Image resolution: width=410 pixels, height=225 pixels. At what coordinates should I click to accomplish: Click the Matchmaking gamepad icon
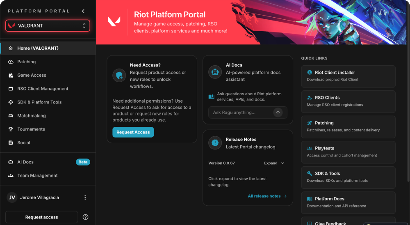coord(11,116)
